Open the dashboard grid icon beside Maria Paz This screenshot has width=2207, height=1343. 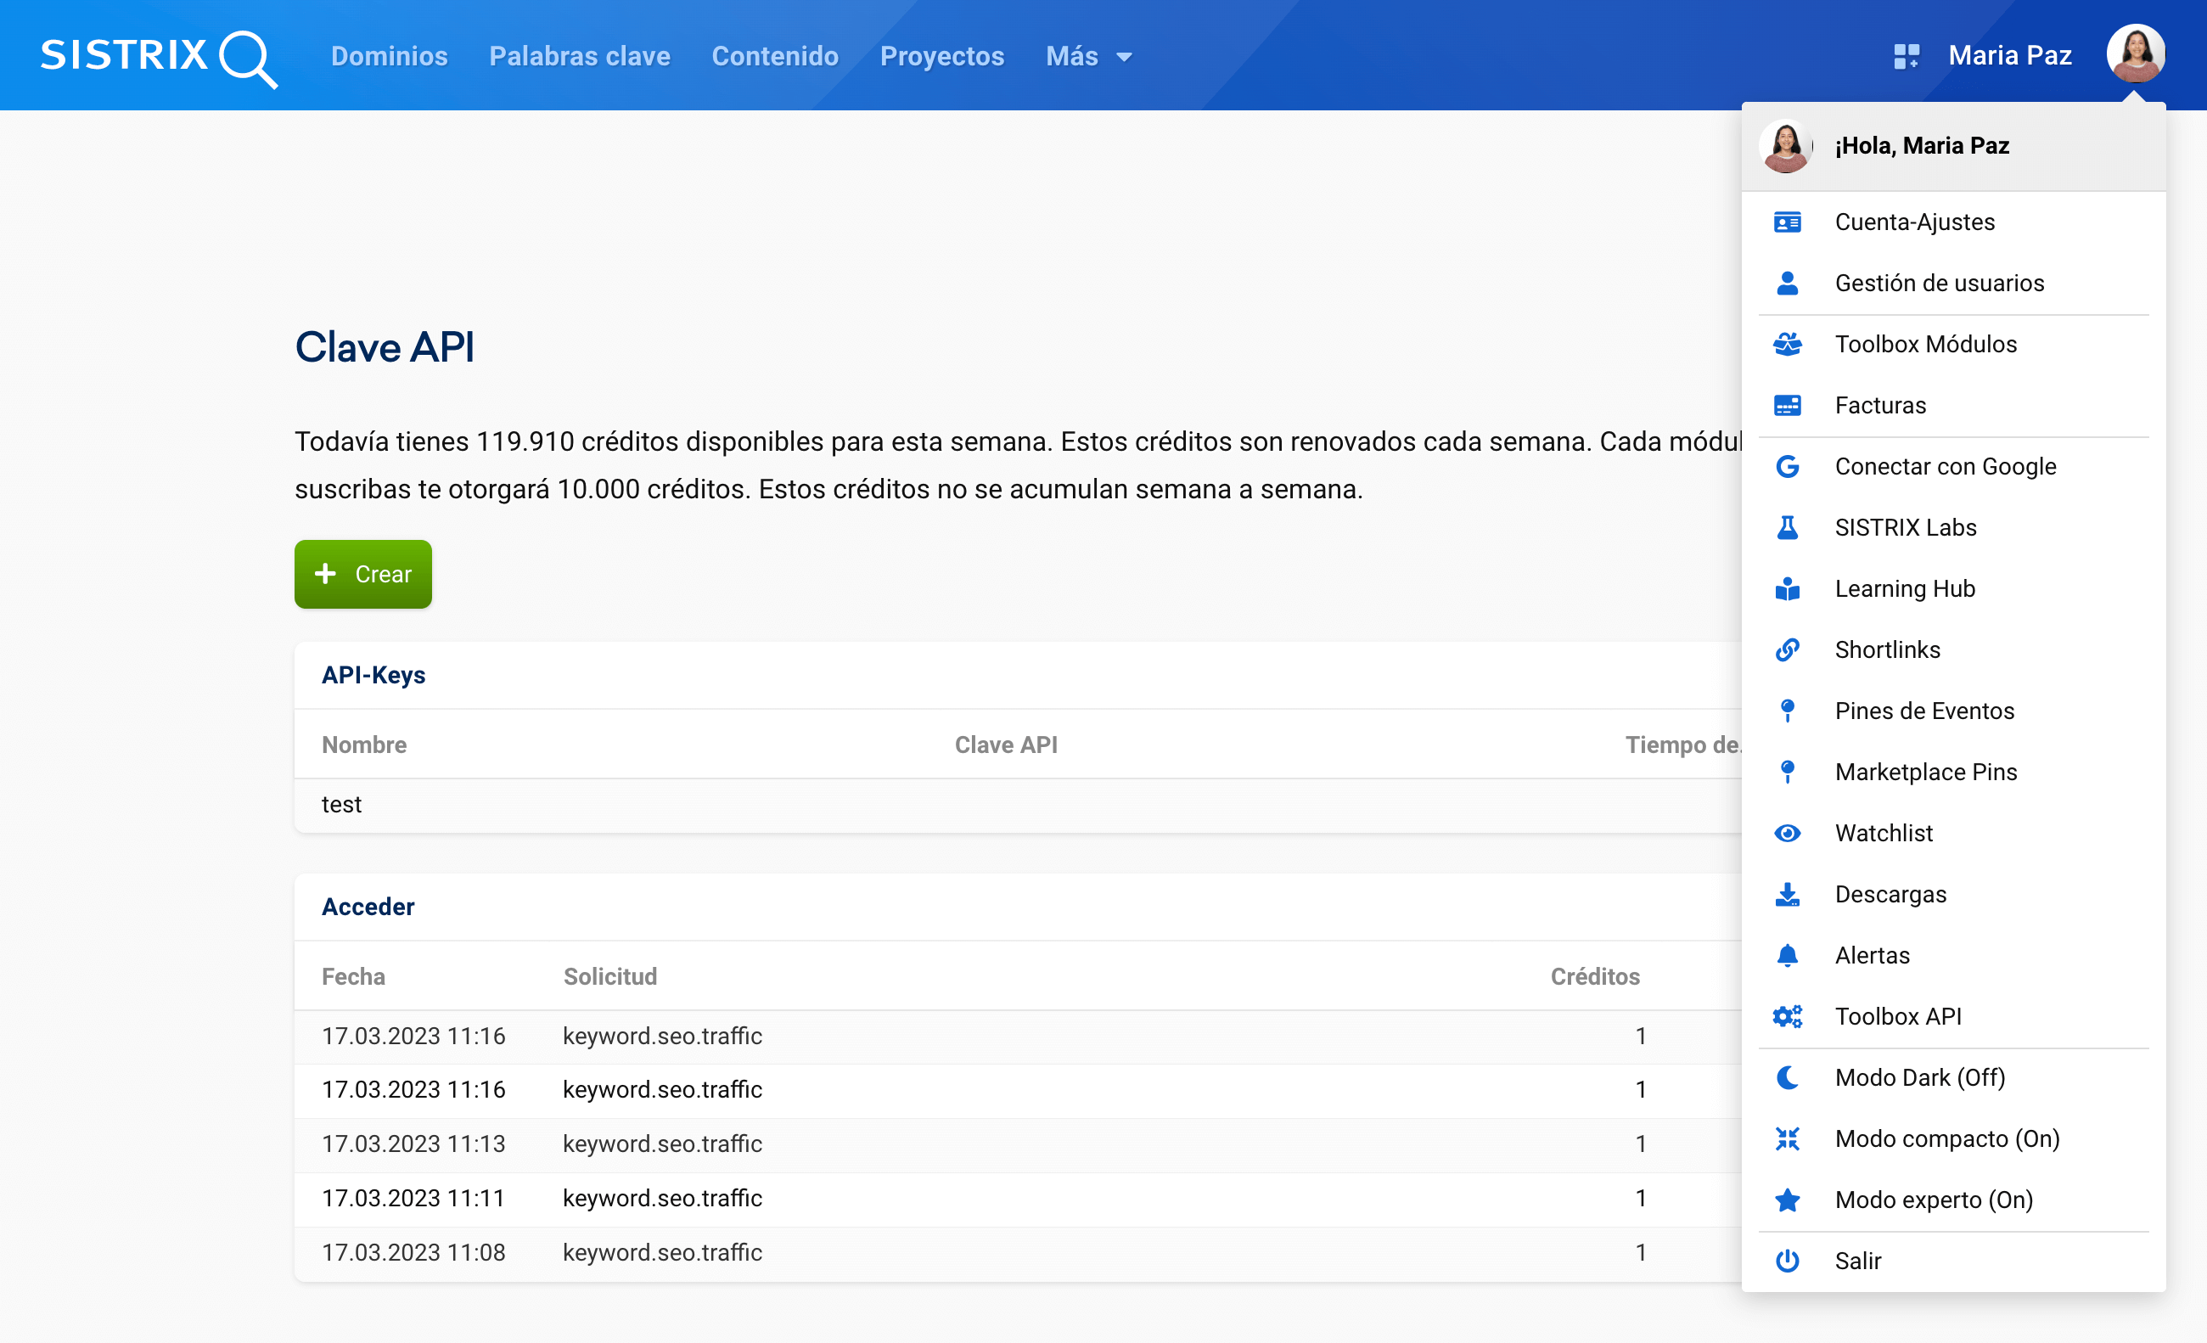point(1906,56)
